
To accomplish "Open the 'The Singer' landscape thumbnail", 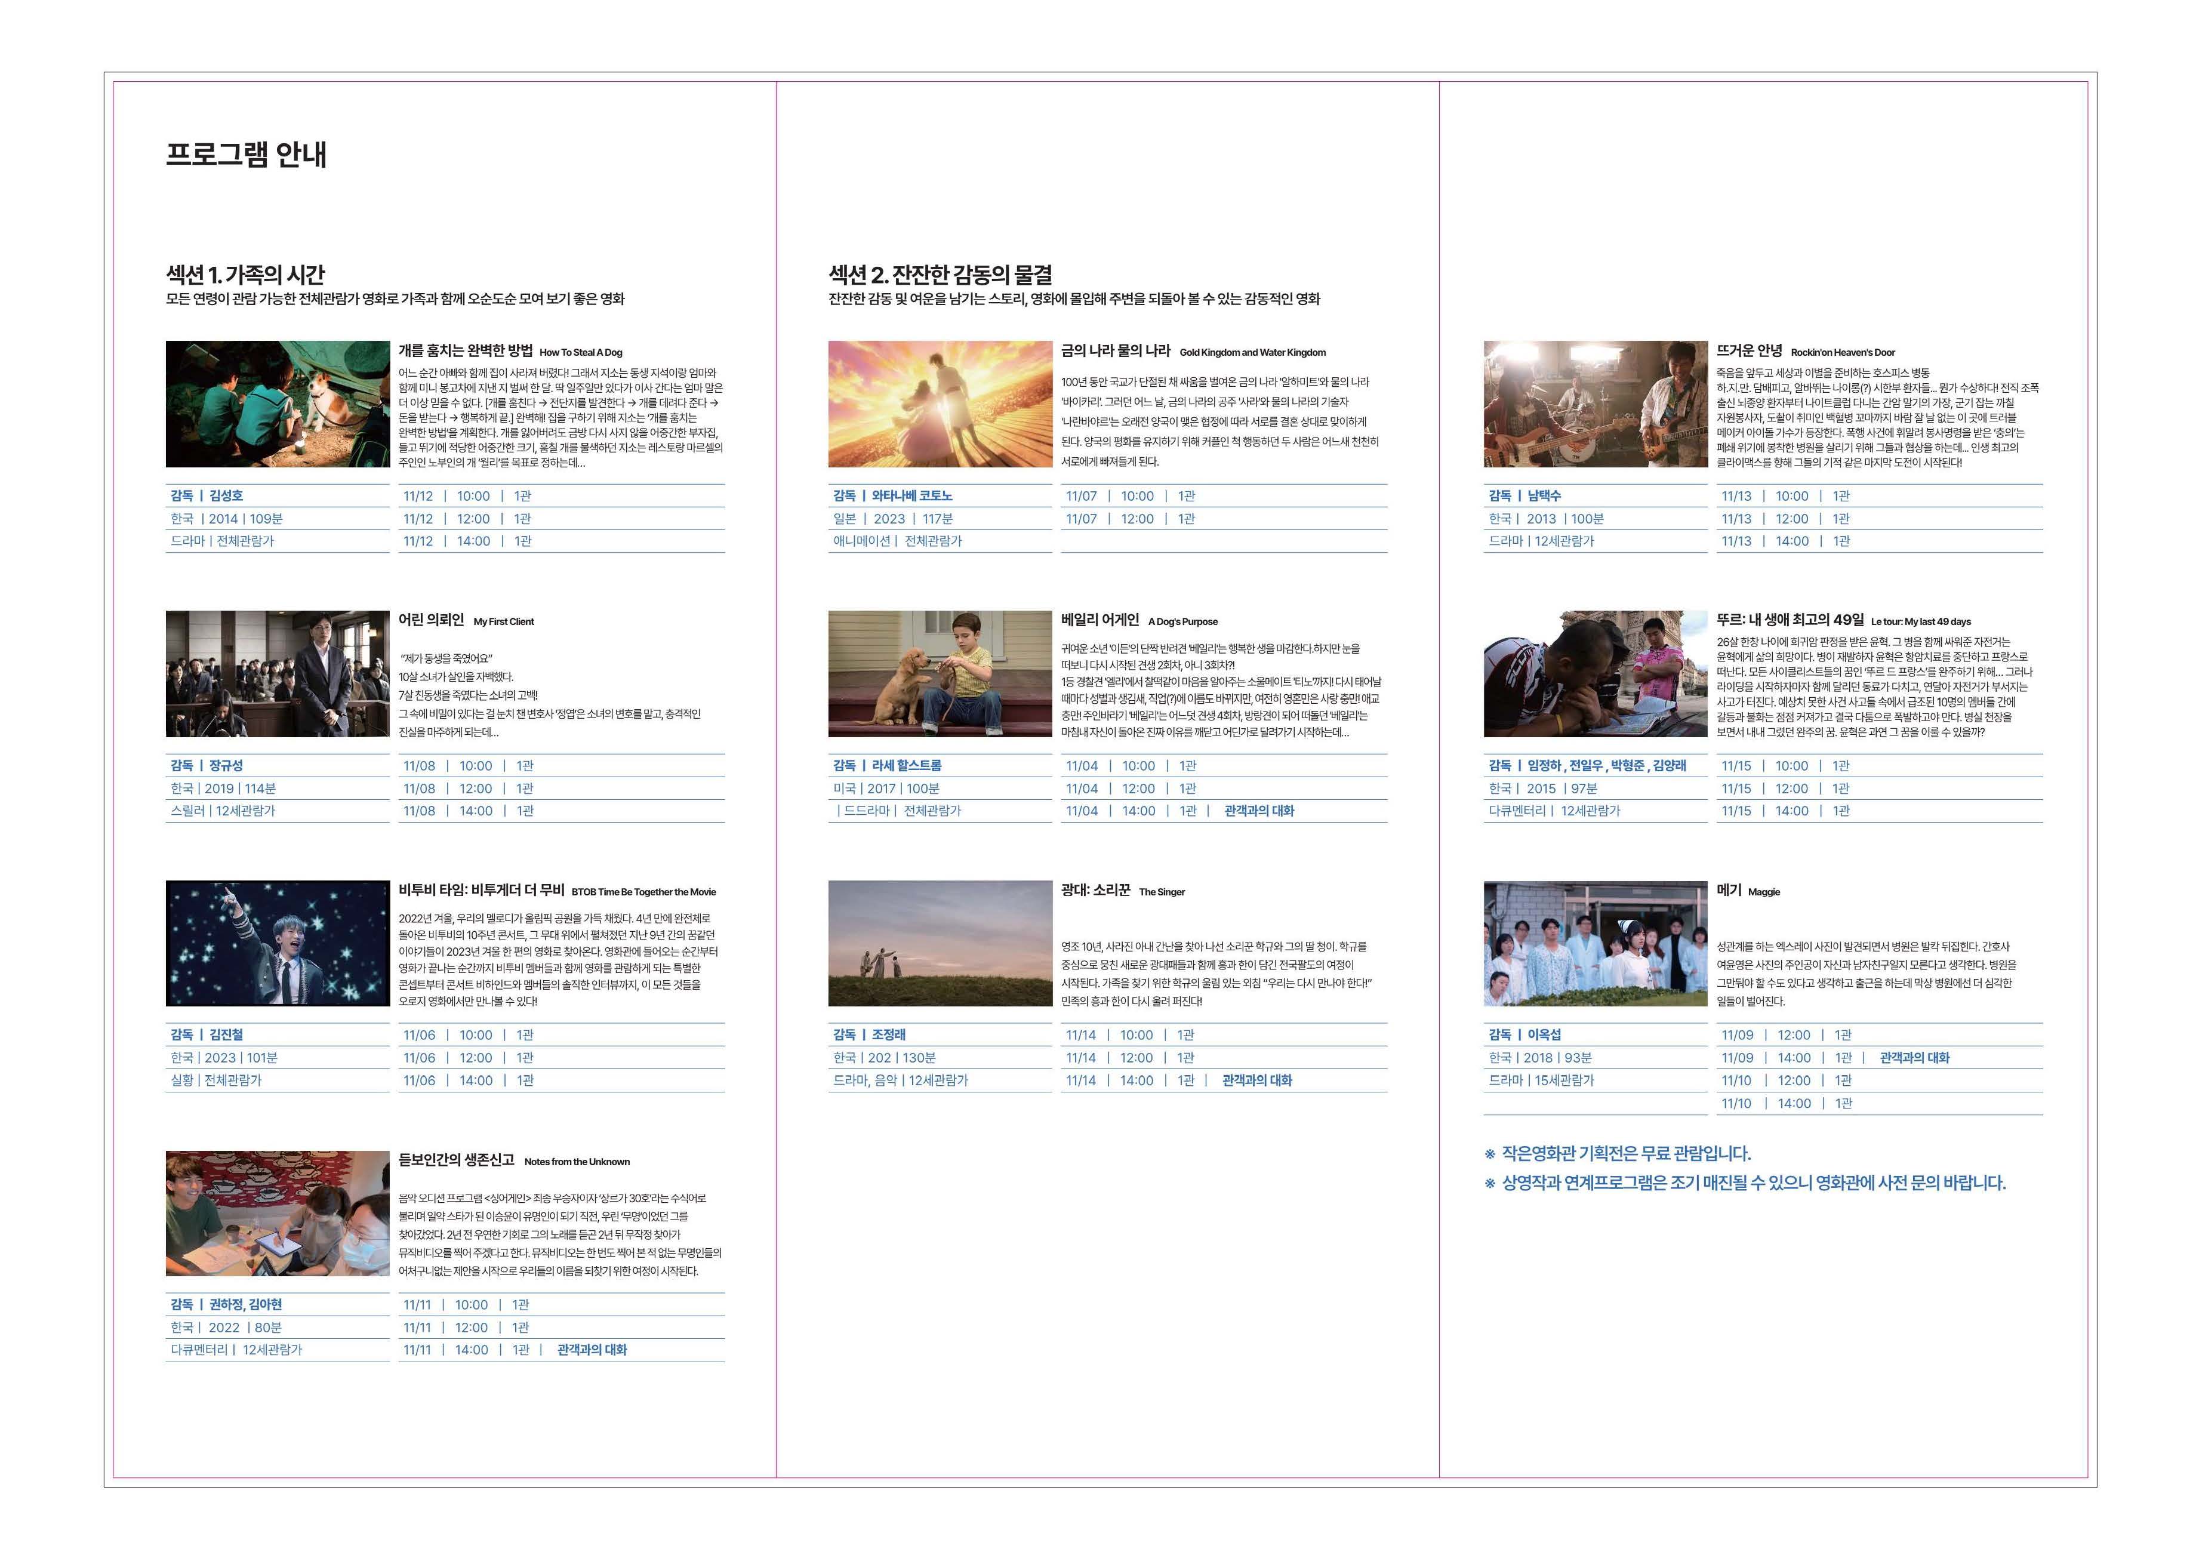I will pyautogui.click(x=941, y=943).
